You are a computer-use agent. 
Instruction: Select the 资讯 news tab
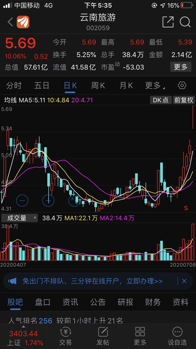tap(70, 302)
